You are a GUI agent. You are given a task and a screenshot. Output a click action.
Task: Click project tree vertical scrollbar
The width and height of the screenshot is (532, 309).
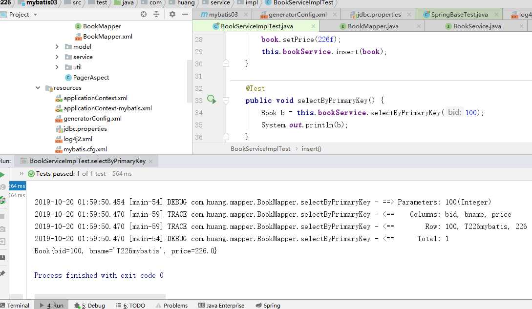(190, 82)
